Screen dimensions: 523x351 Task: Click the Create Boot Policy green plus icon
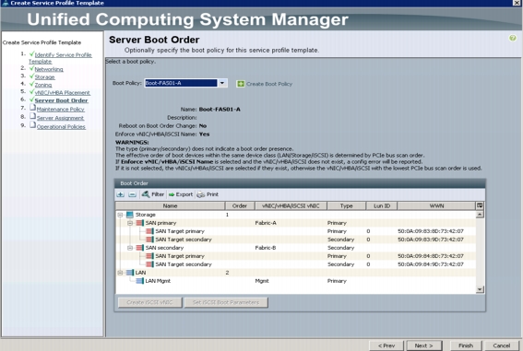[240, 84]
